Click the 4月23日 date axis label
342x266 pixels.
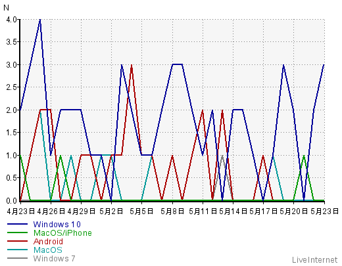(x=20, y=211)
